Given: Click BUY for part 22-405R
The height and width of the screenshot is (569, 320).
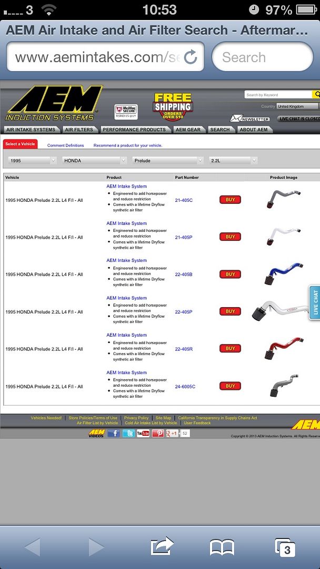Looking at the screenshot, I should (x=230, y=348).
